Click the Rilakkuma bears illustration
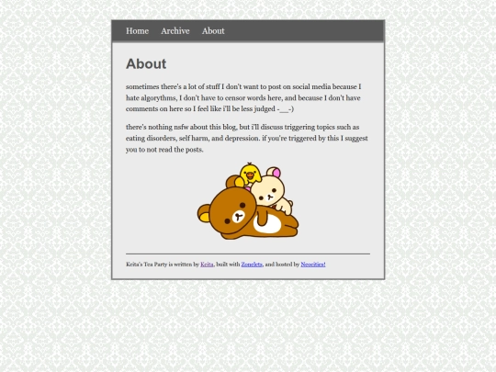496x372 pixels. [248, 201]
